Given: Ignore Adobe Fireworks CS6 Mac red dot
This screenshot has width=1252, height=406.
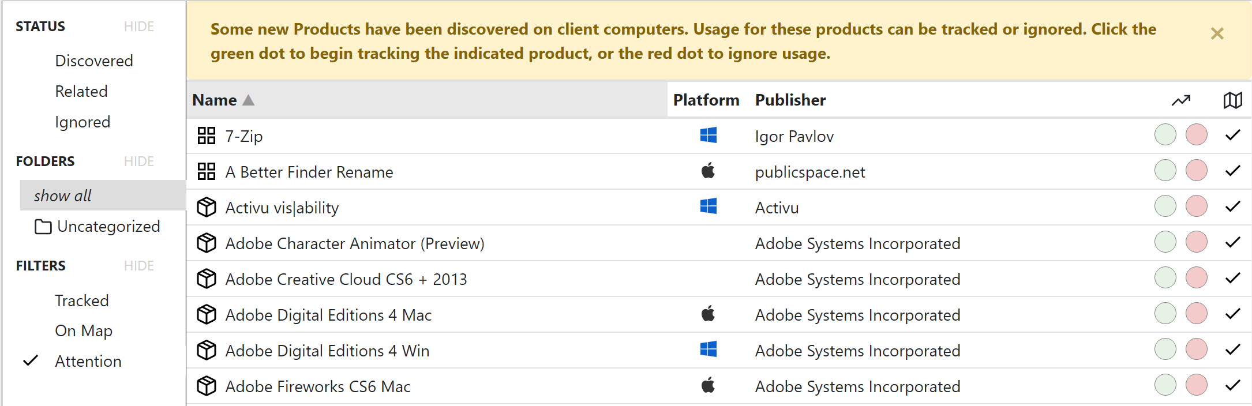Looking at the screenshot, I should click(x=1197, y=385).
